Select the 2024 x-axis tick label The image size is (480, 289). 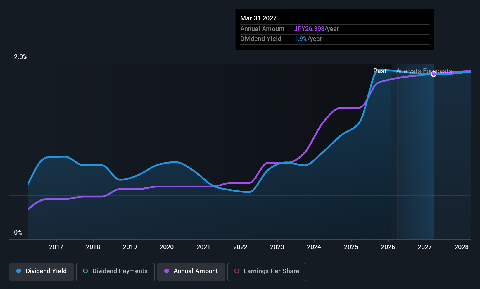314,247
